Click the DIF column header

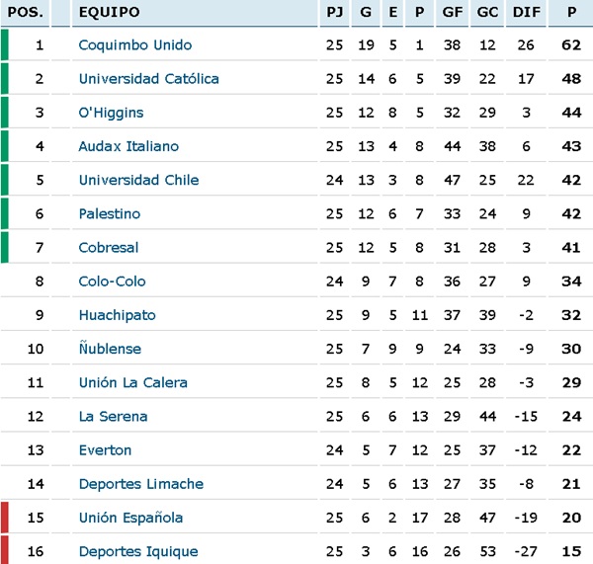pyautogui.click(x=526, y=13)
